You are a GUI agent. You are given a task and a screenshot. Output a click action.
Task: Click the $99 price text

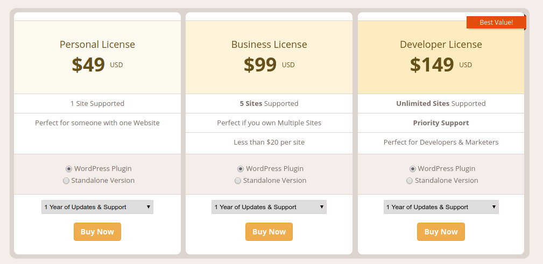click(x=260, y=65)
